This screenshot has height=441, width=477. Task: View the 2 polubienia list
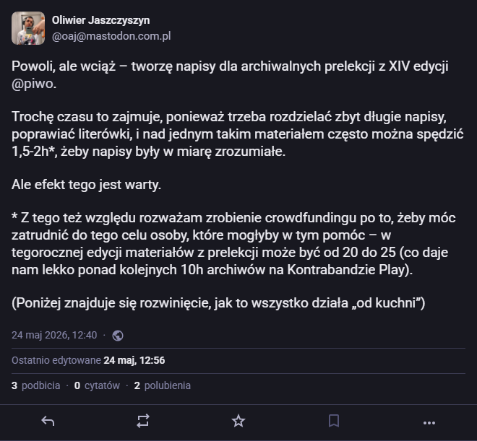(163, 385)
